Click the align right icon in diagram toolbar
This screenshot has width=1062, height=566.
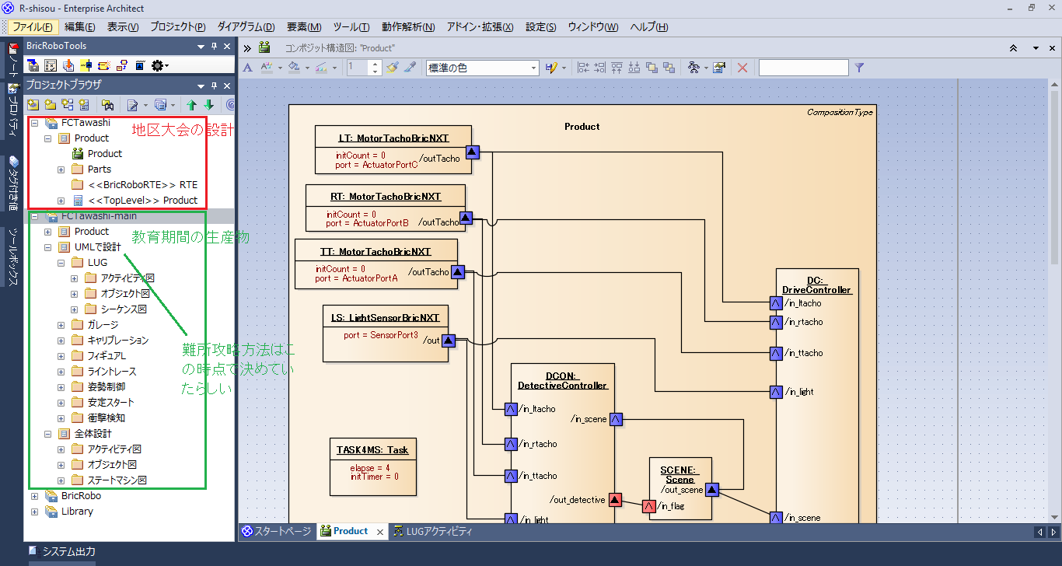click(599, 68)
